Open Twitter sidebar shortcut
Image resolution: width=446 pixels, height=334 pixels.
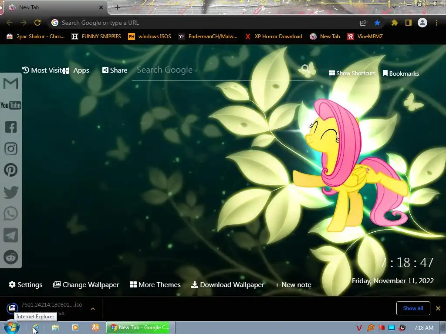pyautogui.click(x=11, y=192)
